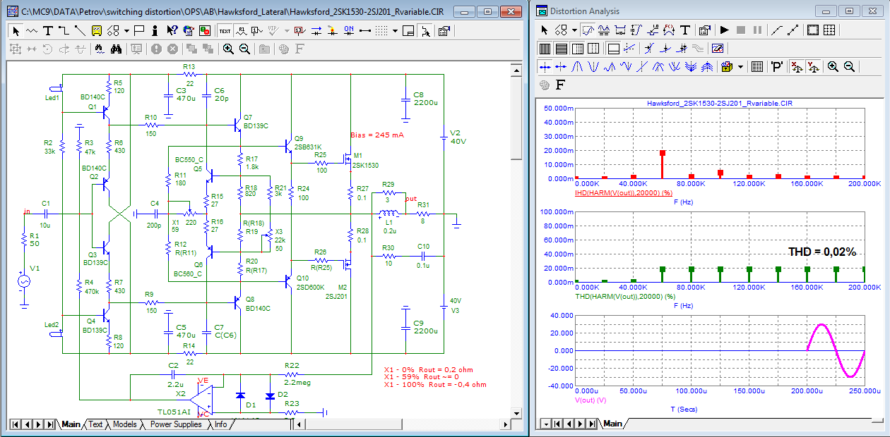Zoom out in the Distortion Analysis window
890x437 pixels.
[x=849, y=67]
